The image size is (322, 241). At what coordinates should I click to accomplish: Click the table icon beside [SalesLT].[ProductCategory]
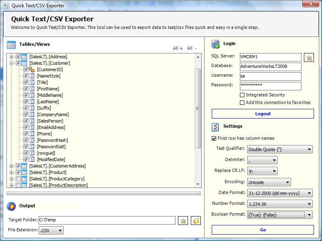[24, 179]
